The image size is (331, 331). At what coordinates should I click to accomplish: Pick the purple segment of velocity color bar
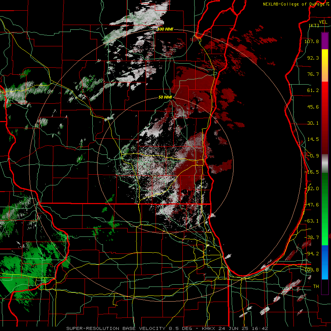pos(325,41)
